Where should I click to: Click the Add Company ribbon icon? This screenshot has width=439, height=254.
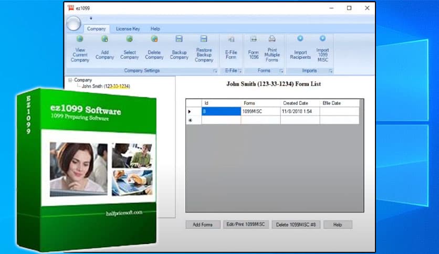(104, 39)
